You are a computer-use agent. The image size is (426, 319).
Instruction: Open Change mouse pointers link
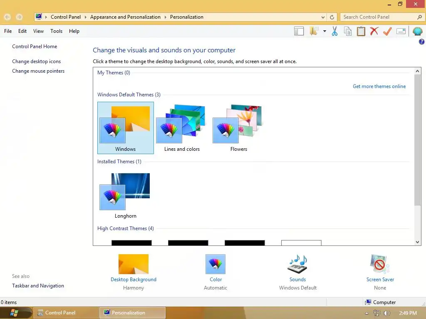coord(38,71)
